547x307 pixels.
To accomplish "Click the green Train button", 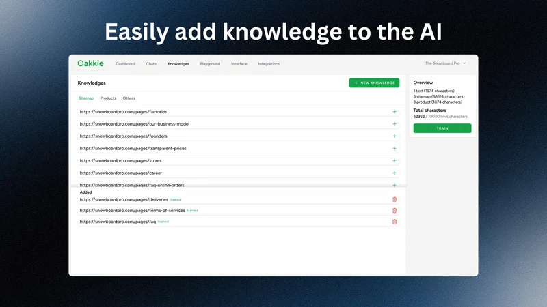I will pyautogui.click(x=442, y=128).
